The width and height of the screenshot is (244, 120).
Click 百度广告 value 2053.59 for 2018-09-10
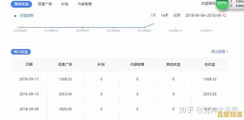click(65, 94)
